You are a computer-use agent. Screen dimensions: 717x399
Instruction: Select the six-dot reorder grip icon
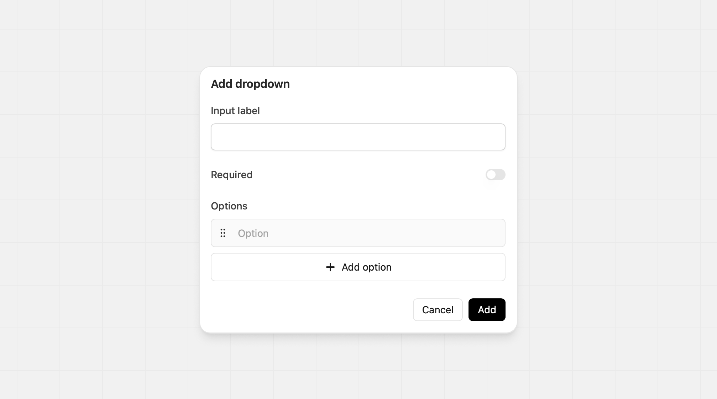223,233
